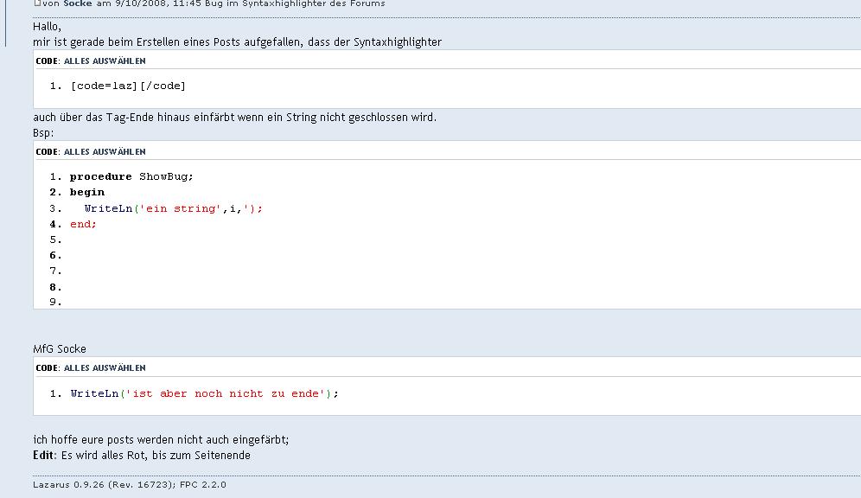The width and height of the screenshot is (861, 498).
Task: Click the 'procedure ShowBug;' code line
Action: (131, 176)
